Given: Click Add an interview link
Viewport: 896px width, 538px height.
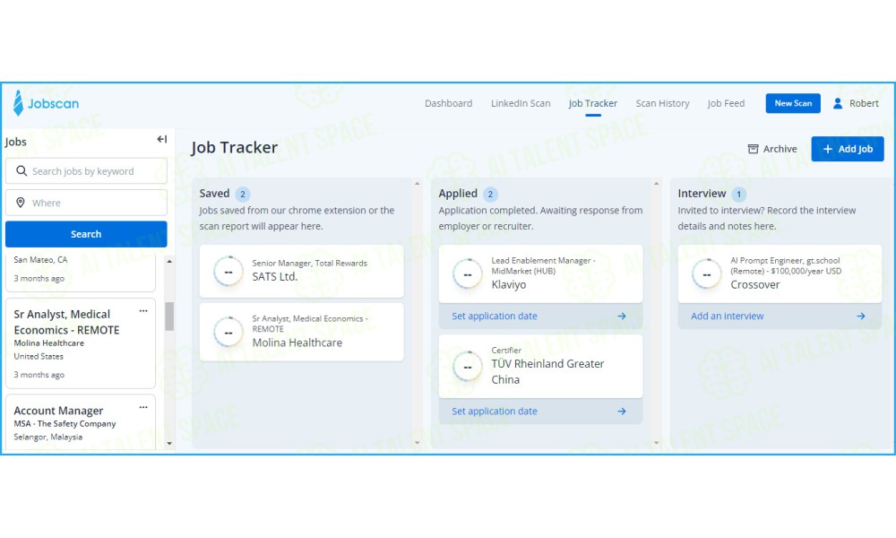Looking at the screenshot, I should coord(727,317).
